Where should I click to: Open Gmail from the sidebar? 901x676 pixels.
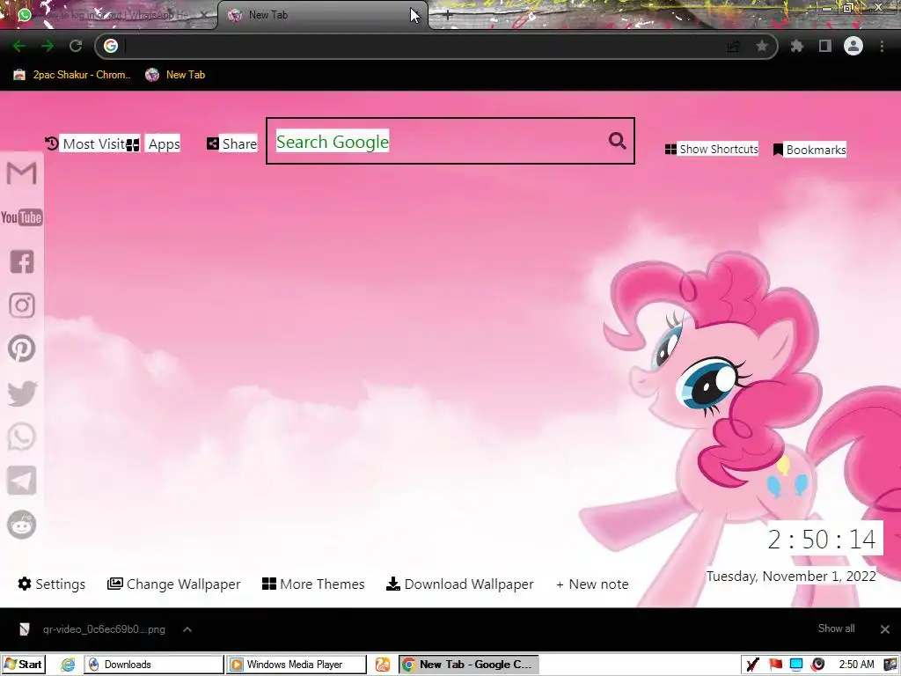[x=22, y=173]
